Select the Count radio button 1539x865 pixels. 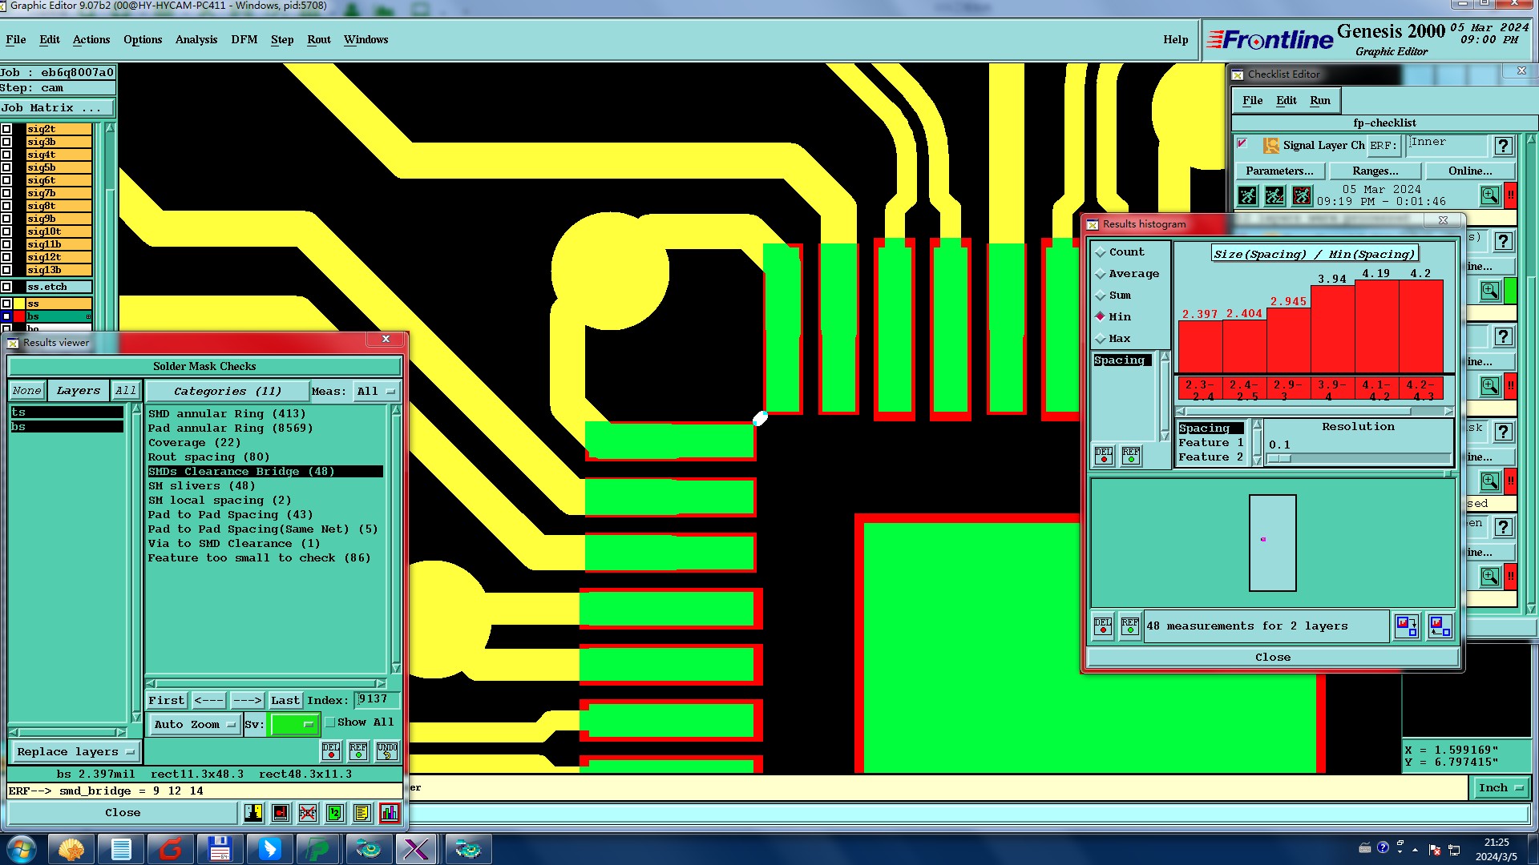(1101, 252)
